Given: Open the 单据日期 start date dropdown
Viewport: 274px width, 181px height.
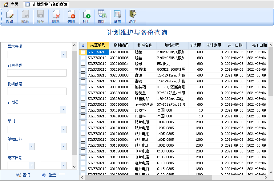Looking at the screenshot, I should click(x=32, y=147).
